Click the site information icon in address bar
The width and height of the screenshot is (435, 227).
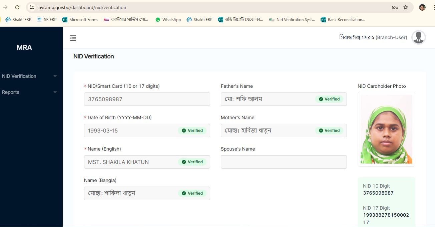pyautogui.click(x=32, y=7)
